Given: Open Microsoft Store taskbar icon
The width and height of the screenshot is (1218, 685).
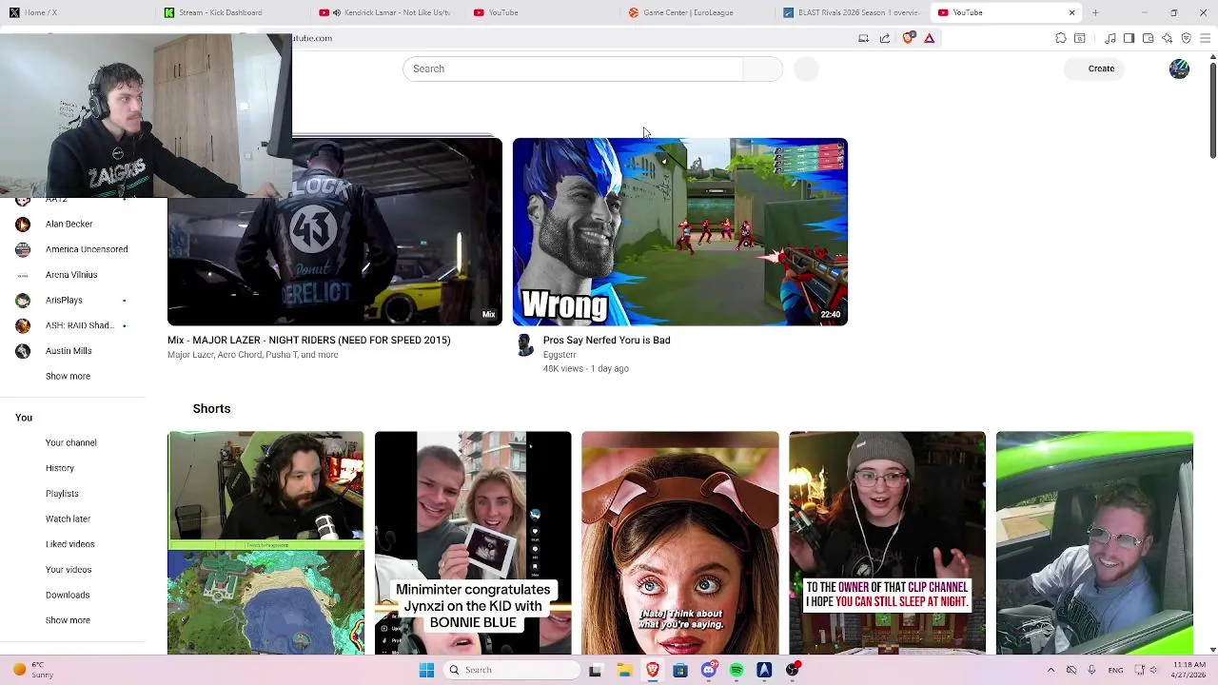Looking at the screenshot, I should click(679, 670).
